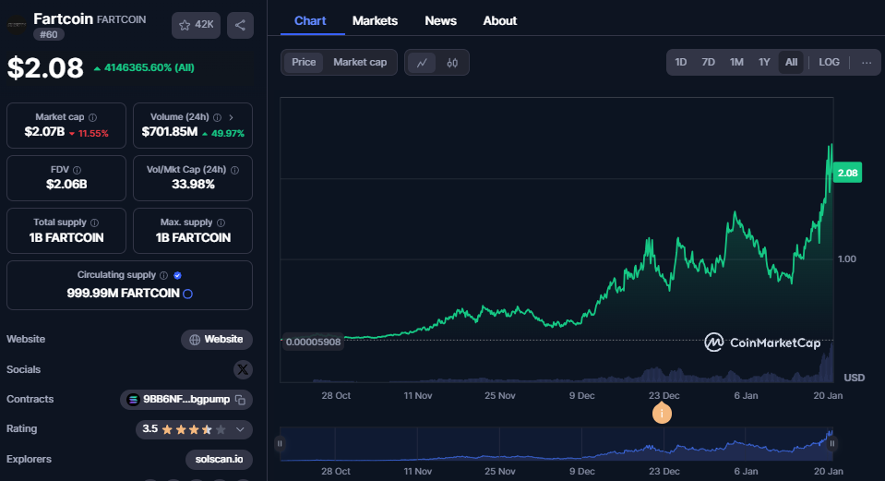Open the X social profile
Image resolution: width=885 pixels, height=481 pixels.
(243, 370)
